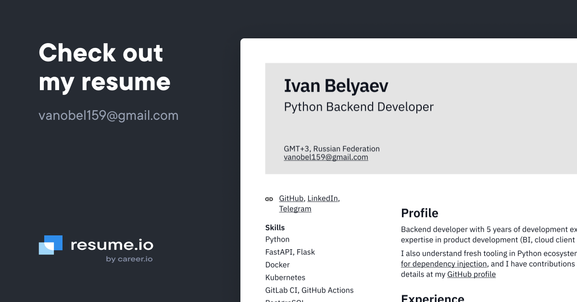Click the Kubernetes skill entry

tap(285, 278)
